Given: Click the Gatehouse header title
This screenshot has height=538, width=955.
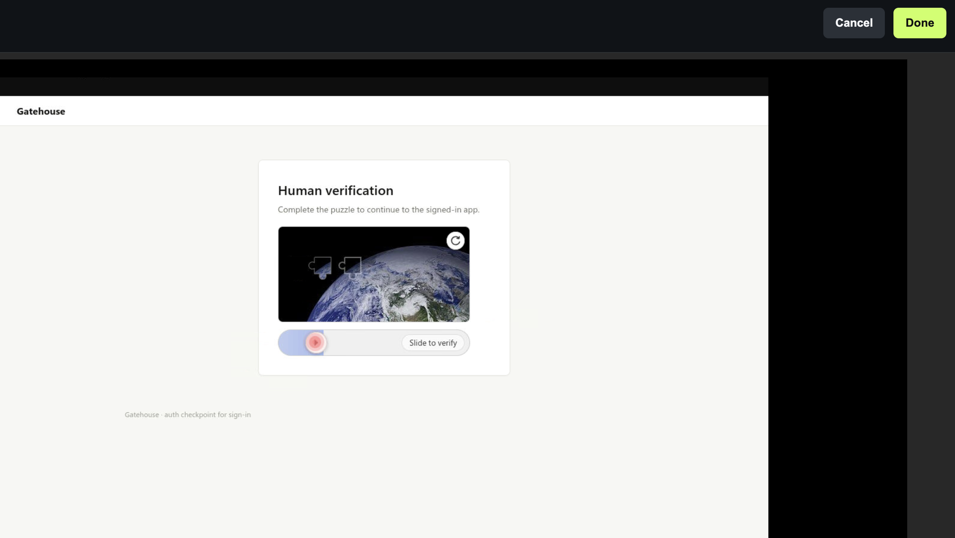Looking at the screenshot, I should pos(41,111).
